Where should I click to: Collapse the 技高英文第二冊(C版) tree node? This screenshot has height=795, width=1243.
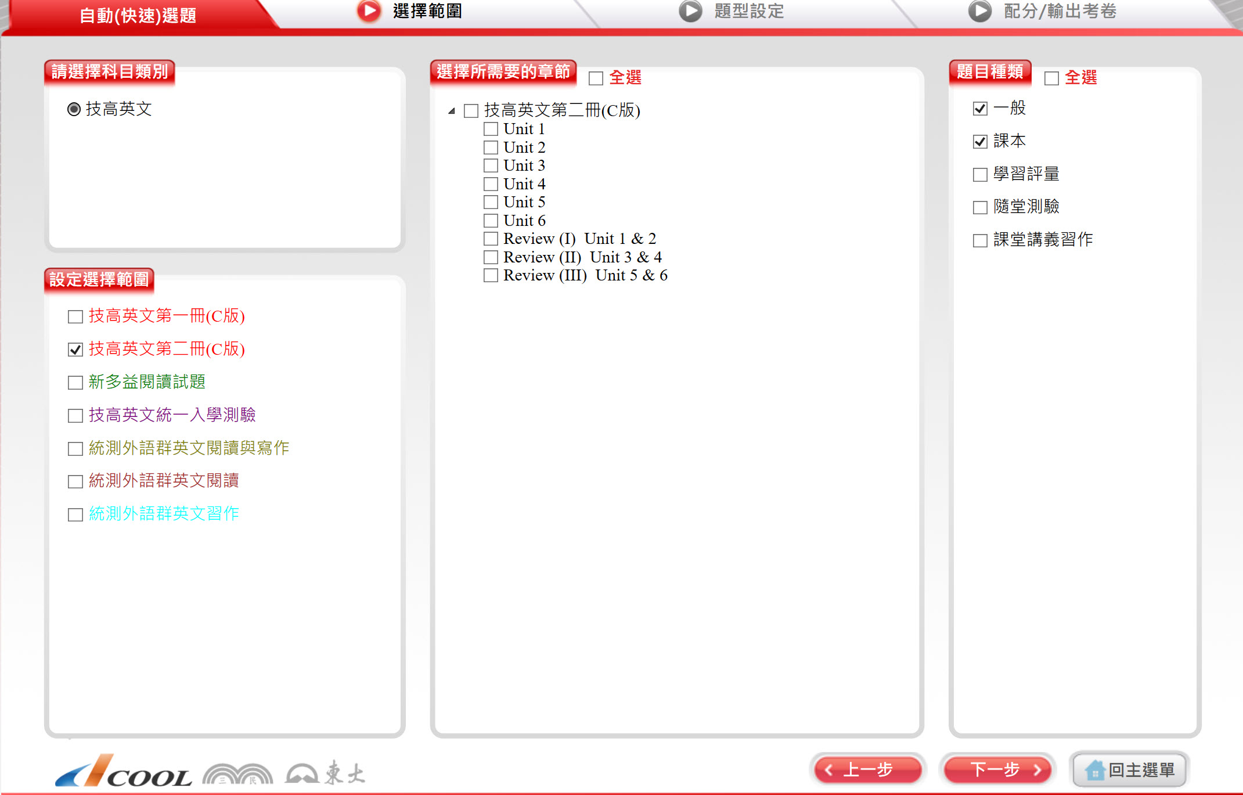(x=452, y=111)
